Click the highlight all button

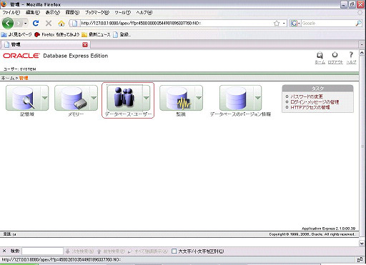[x=148, y=251]
